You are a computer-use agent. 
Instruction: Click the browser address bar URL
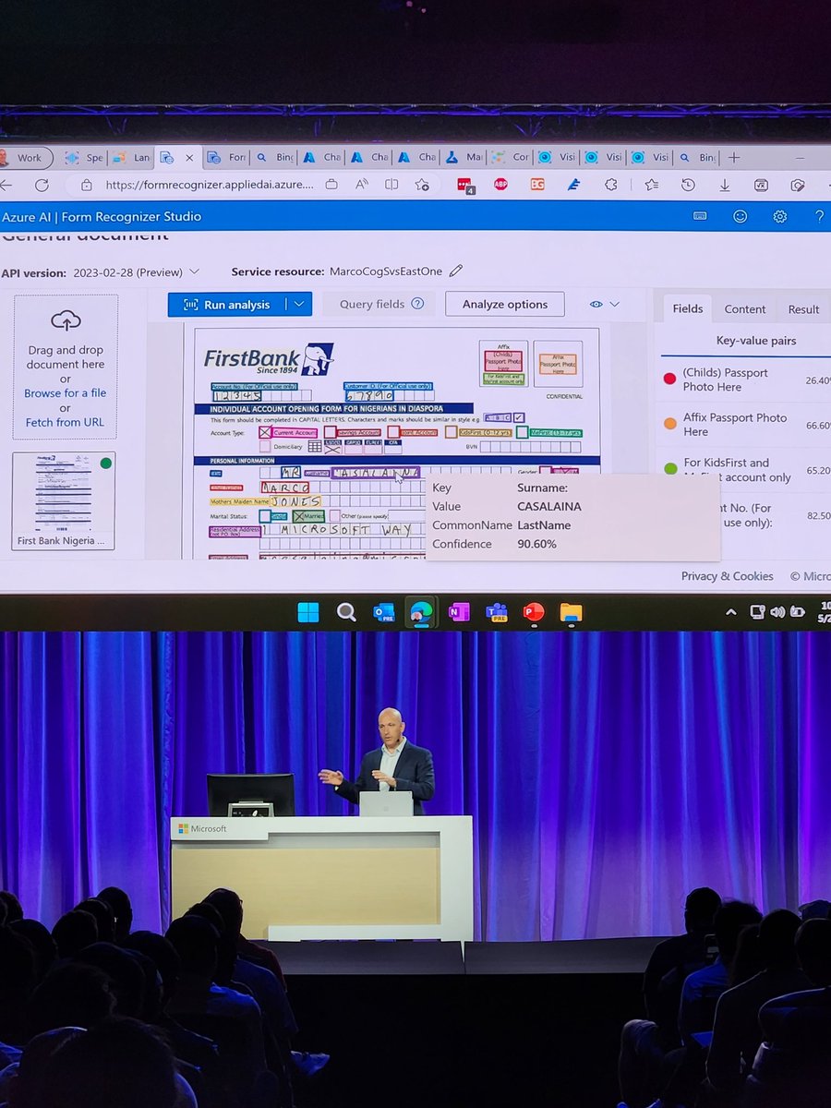point(210,185)
